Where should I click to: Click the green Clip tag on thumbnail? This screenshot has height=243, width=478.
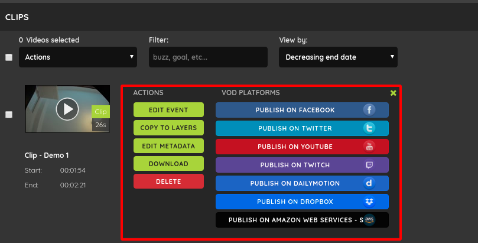(x=100, y=112)
